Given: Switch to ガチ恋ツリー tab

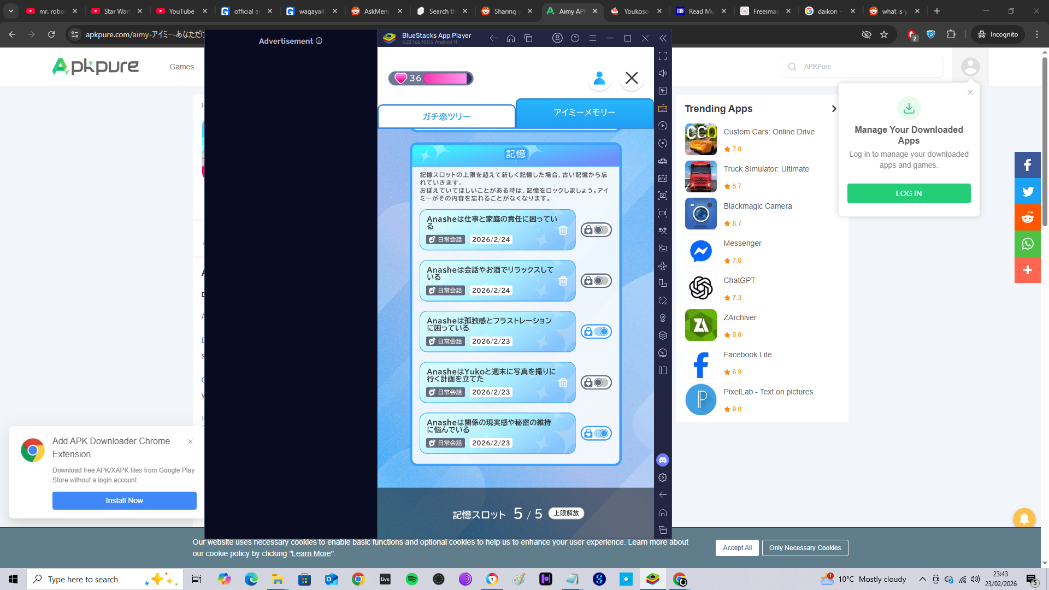Looking at the screenshot, I should tap(446, 116).
